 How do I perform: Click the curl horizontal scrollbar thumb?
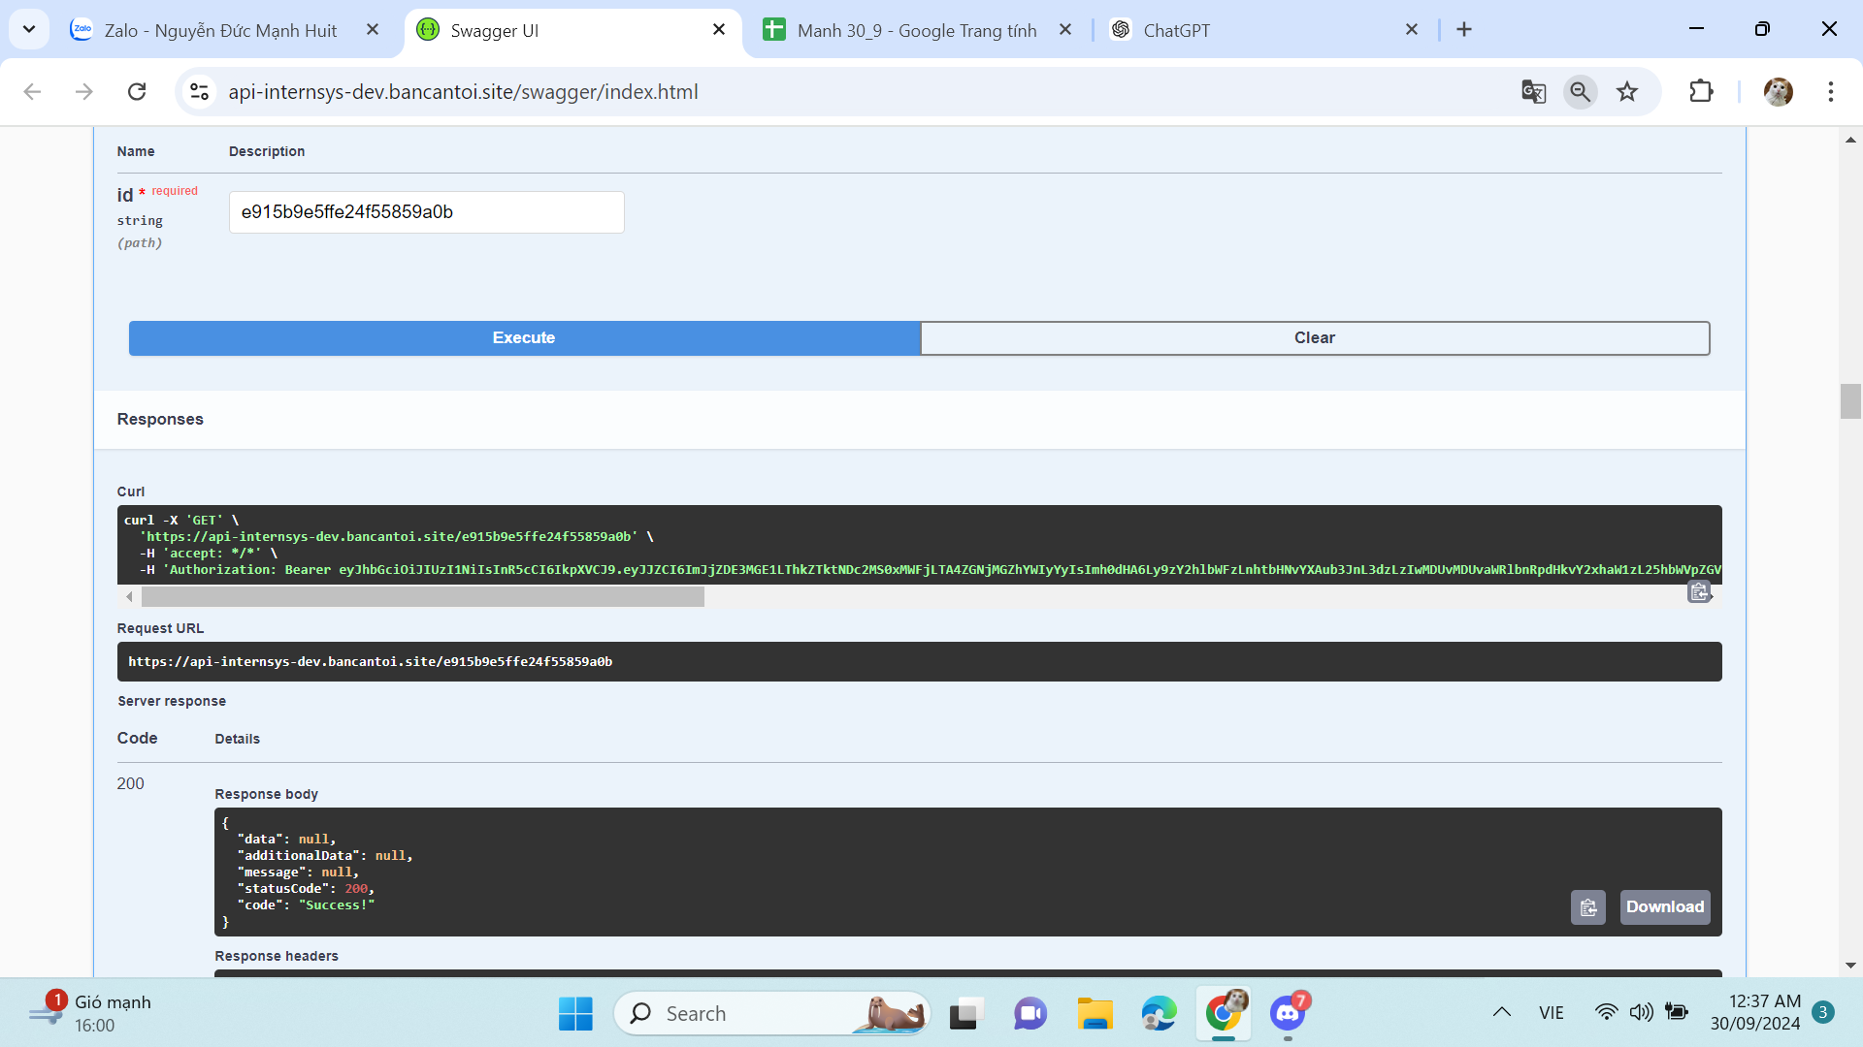pos(422,597)
